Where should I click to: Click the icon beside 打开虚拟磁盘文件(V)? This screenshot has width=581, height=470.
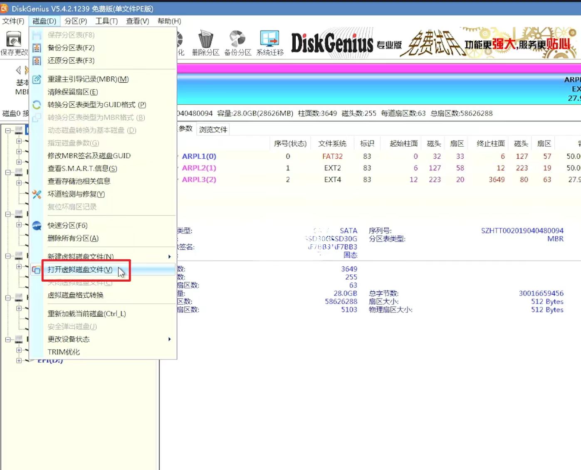37,270
